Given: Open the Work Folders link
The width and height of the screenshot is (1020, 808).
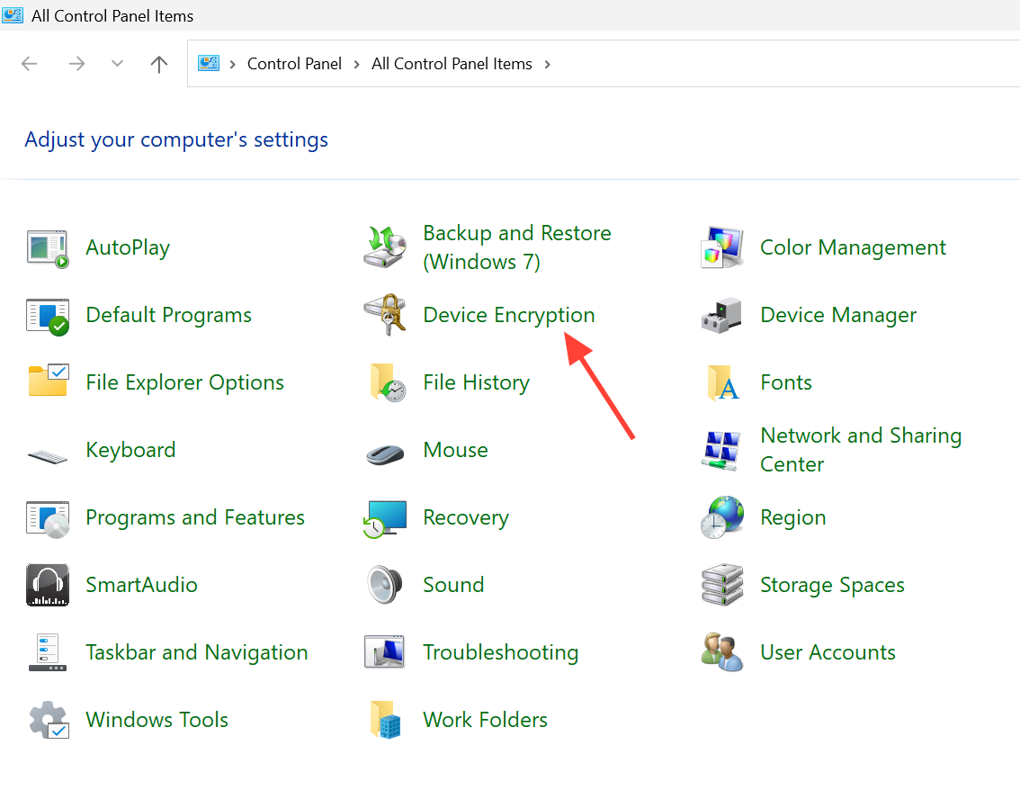Looking at the screenshot, I should pos(486,720).
